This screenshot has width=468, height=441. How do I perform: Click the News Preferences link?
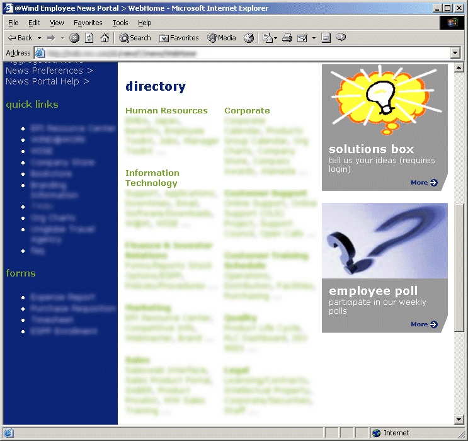click(x=44, y=71)
